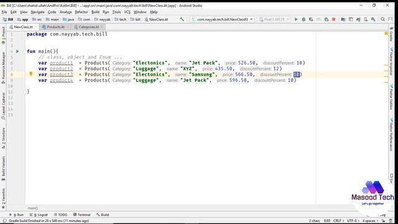398x224 pixels.
Task: Open the Tools menu
Action: tap(116, 12)
